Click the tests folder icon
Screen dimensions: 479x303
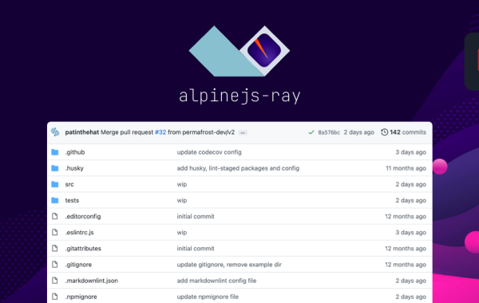pyautogui.click(x=55, y=200)
